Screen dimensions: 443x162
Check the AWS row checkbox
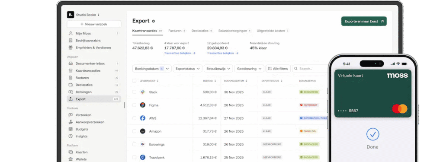(x=134, y=118)
